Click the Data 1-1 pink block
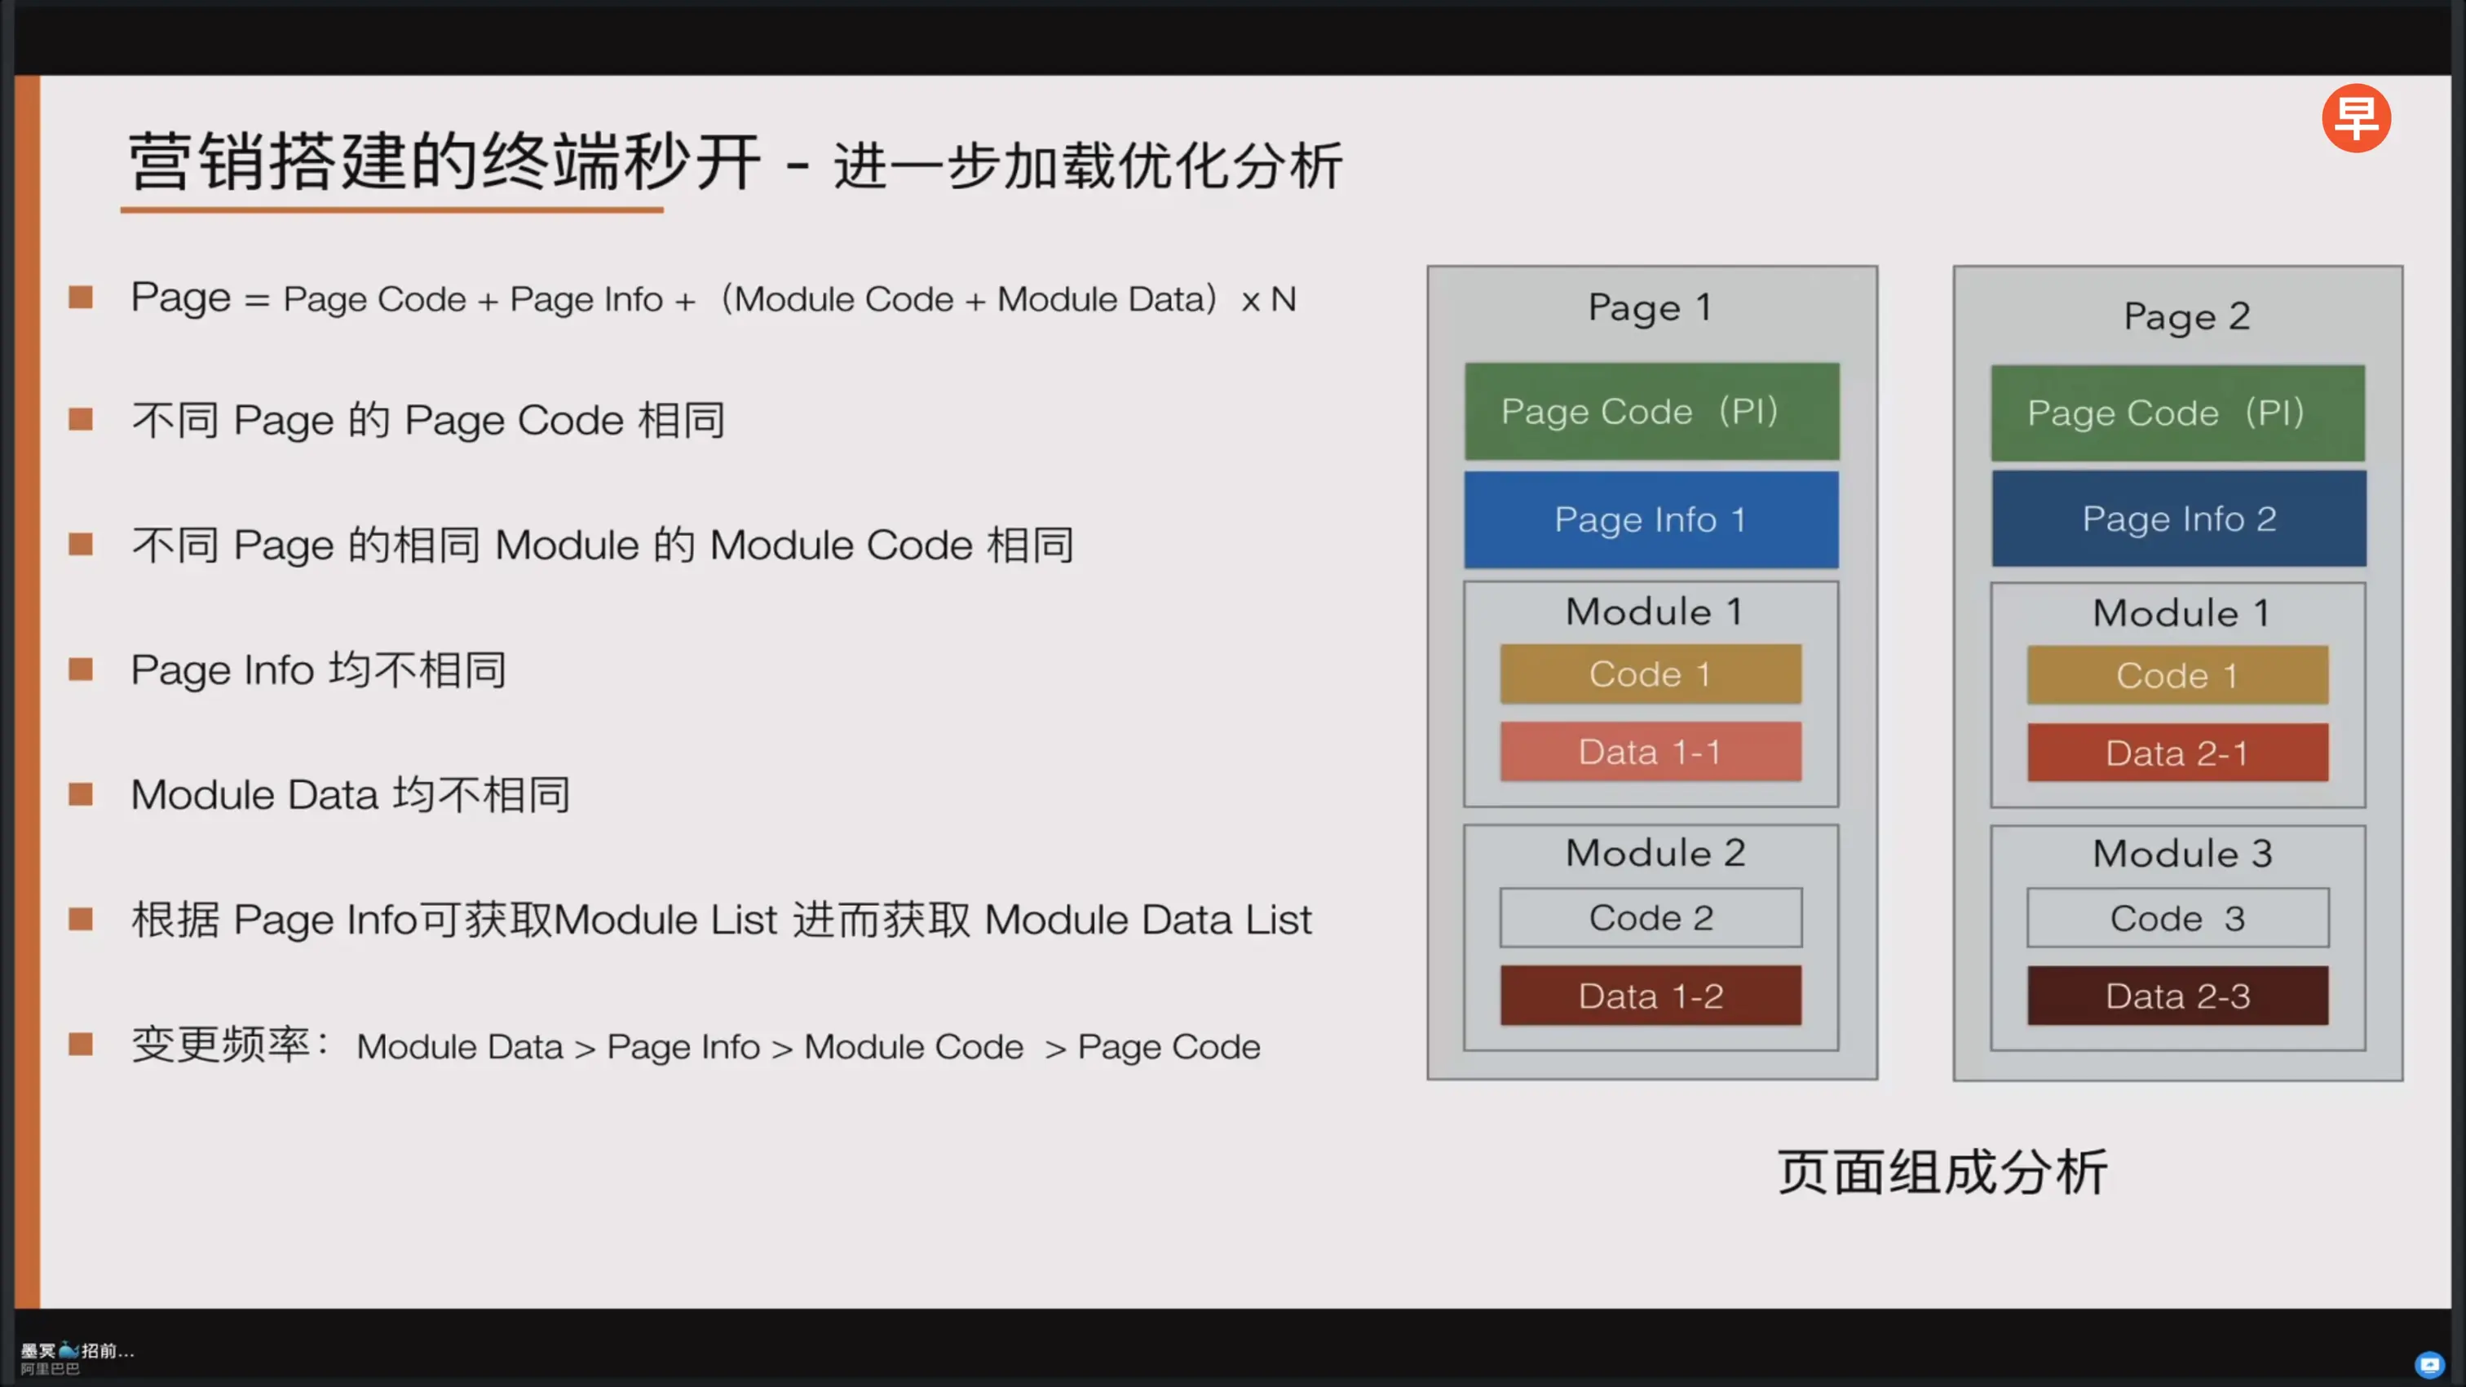The height and width of the screenshot is (1387, 2466). coord(1651,752)
